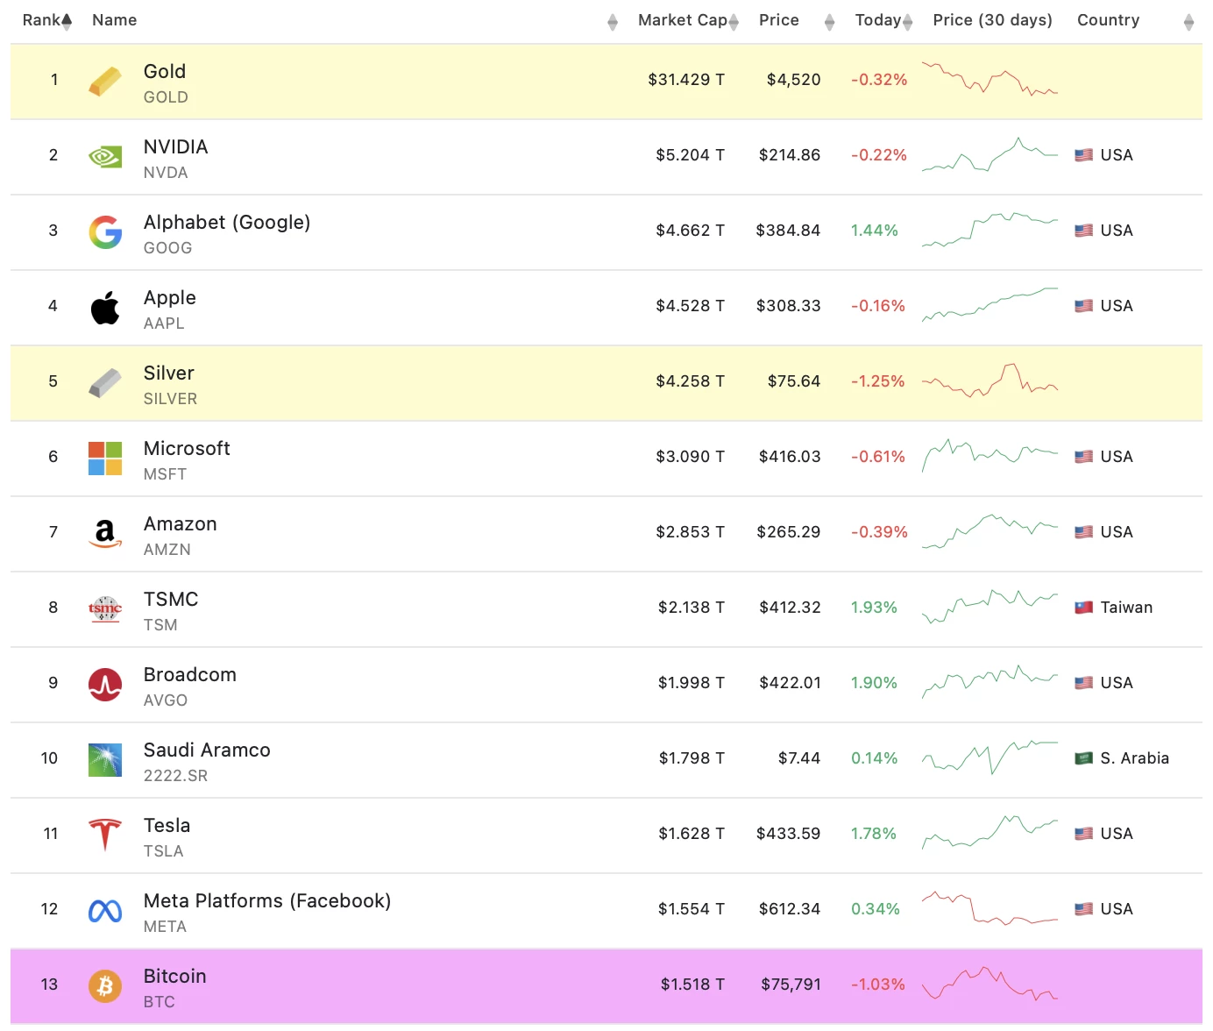The image size is (1213, 1031).
Task: Select Gold's market cap "$31.429 T"
Action: [x=686, y=80]
